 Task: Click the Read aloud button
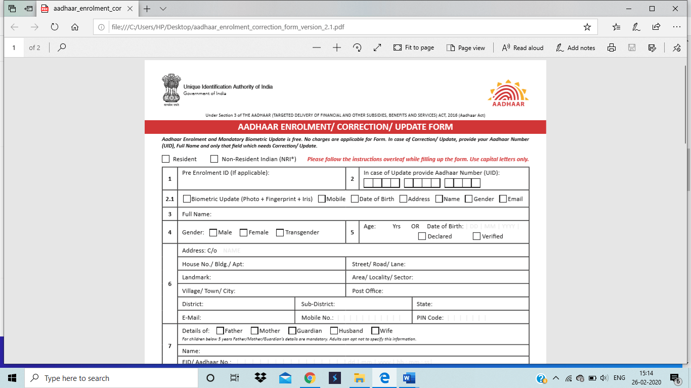click(x=523, y=47)
